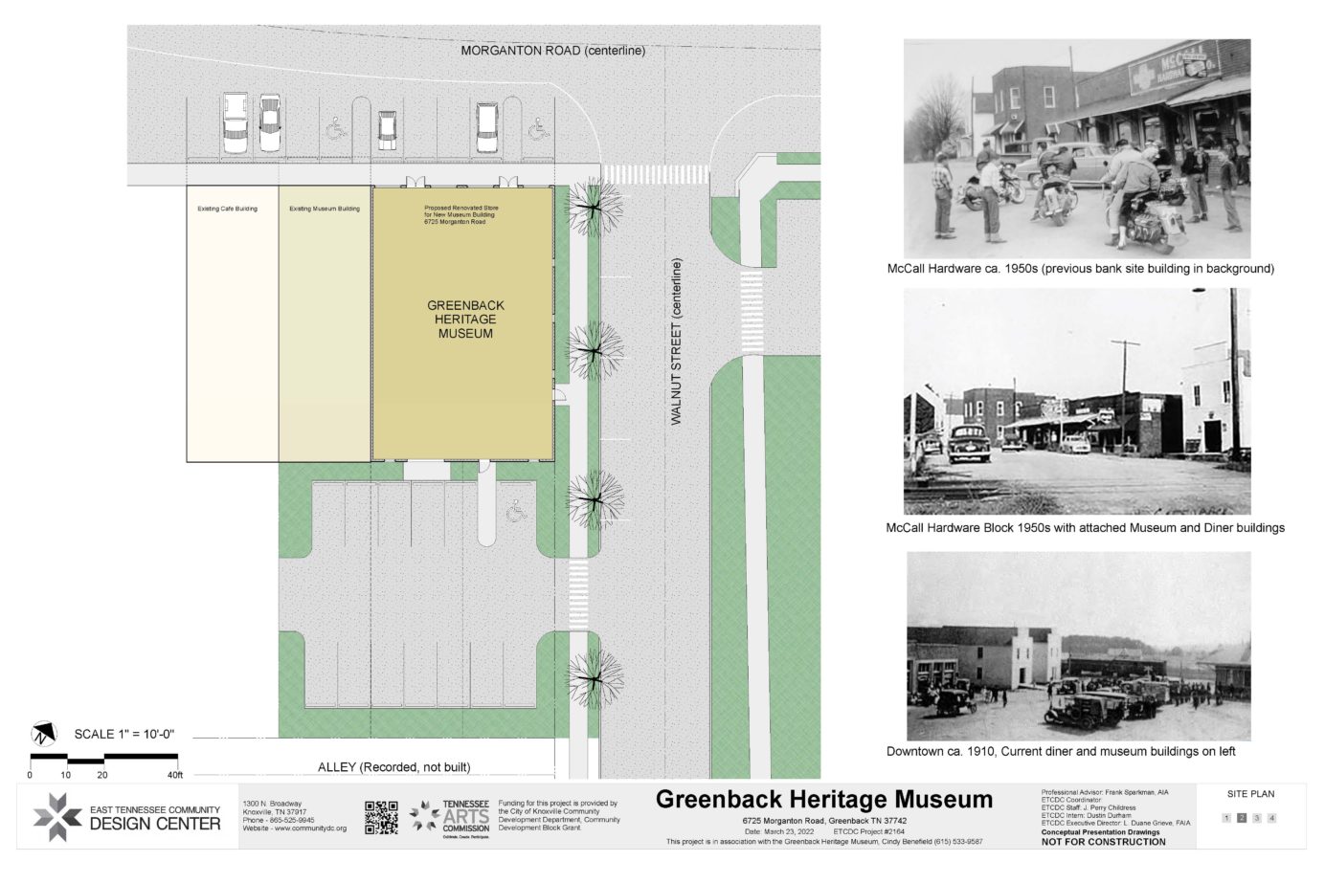Click the graphic scale bar
The height and width of the screenshot is (883, 1325).
coord(103,756)
